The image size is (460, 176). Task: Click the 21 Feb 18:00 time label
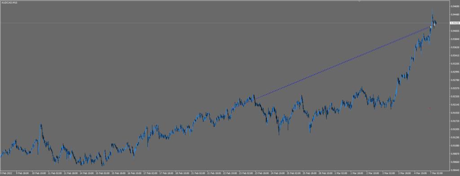[214, 173]
